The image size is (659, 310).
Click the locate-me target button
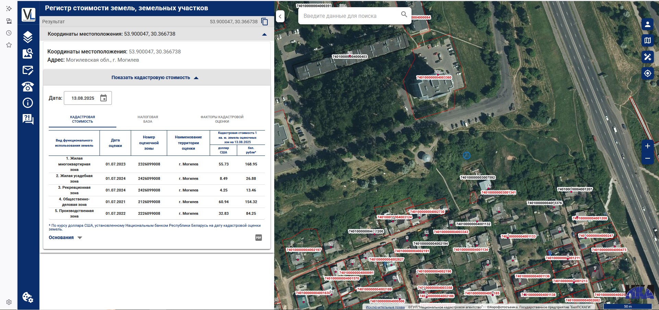click(x=647, y=73)
